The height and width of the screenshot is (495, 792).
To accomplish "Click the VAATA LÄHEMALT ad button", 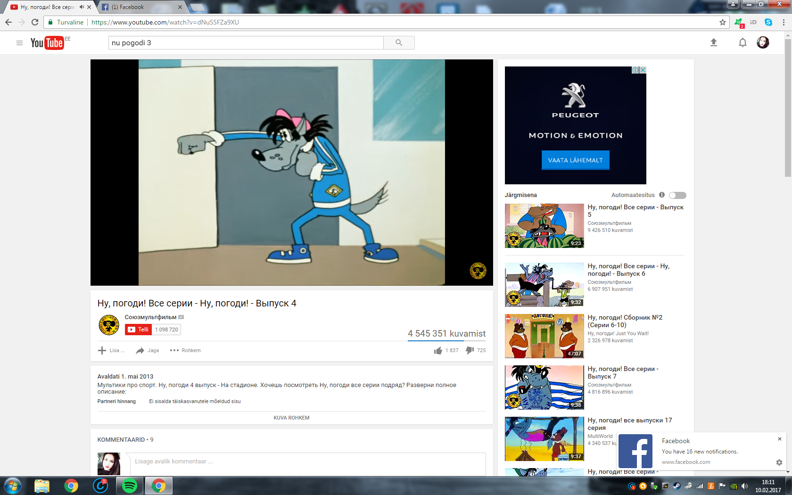I will (x=575, y=160).
